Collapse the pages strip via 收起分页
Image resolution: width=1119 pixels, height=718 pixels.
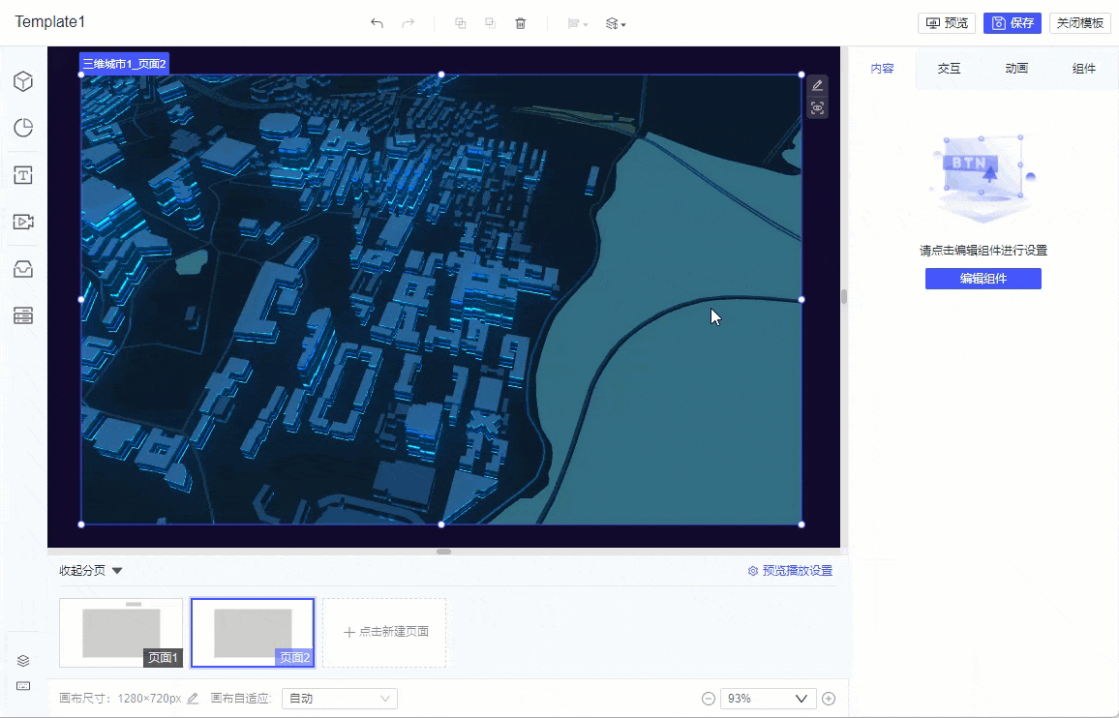pos(91,570)
